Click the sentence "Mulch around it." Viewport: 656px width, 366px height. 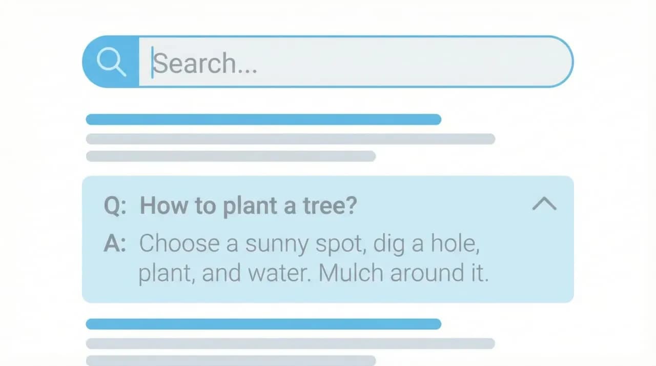[403, 274]
